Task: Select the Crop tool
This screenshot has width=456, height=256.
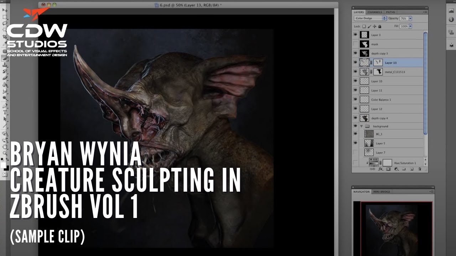Action: [x=5, y=37]
